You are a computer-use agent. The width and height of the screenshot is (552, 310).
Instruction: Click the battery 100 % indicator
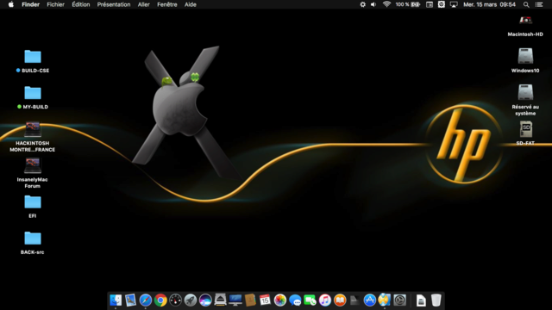pos(408,4)
